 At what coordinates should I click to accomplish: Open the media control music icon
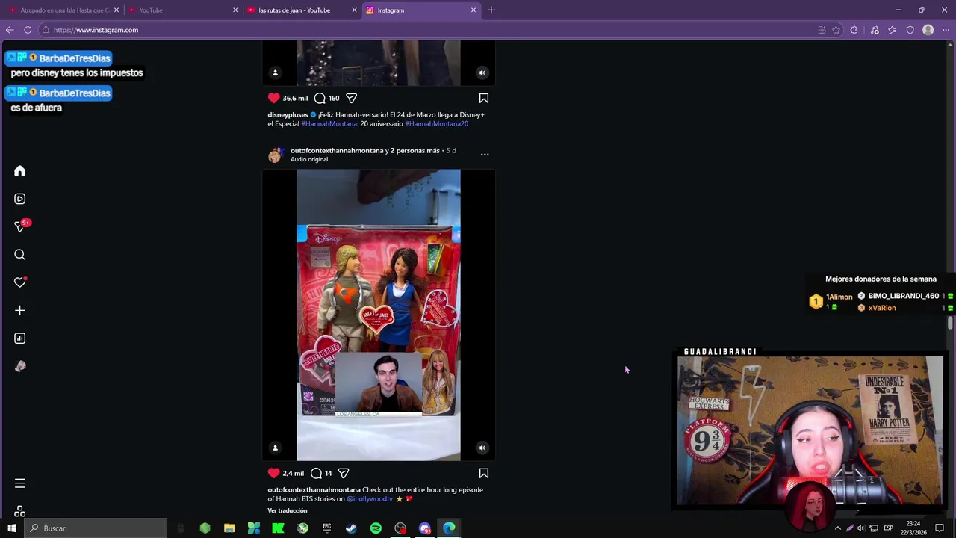click(875, 30)
